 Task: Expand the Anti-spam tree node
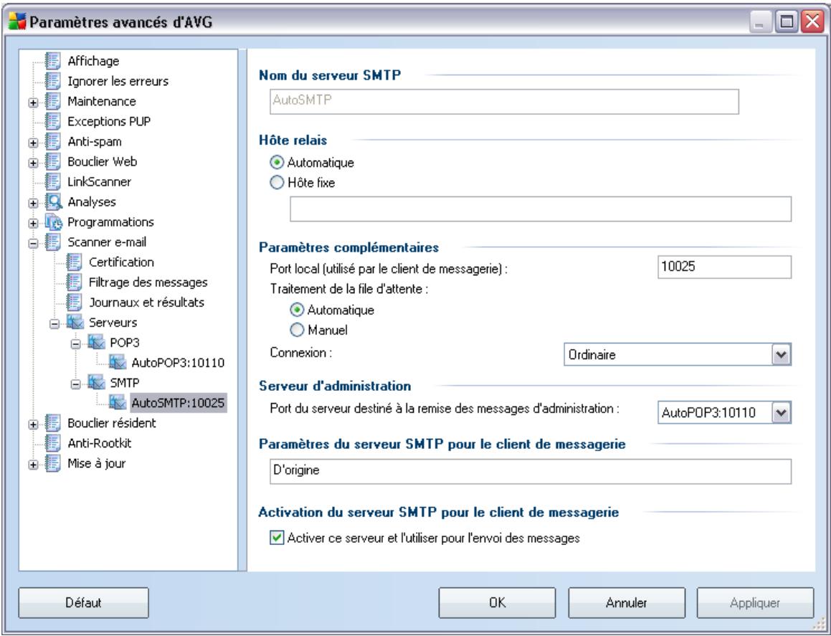click(34, 143)
